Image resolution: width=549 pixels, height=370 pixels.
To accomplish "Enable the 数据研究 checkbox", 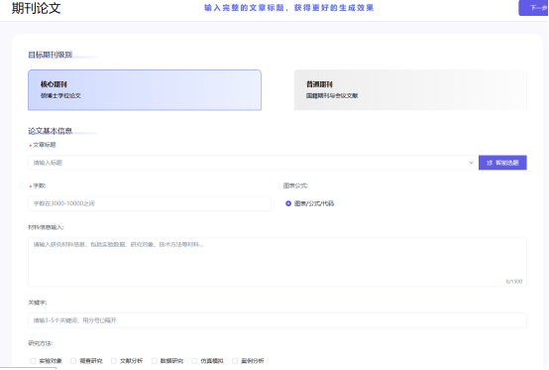I will click(x=154, y=361).
